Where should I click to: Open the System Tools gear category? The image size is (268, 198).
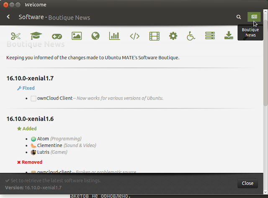tap(173, 36)
